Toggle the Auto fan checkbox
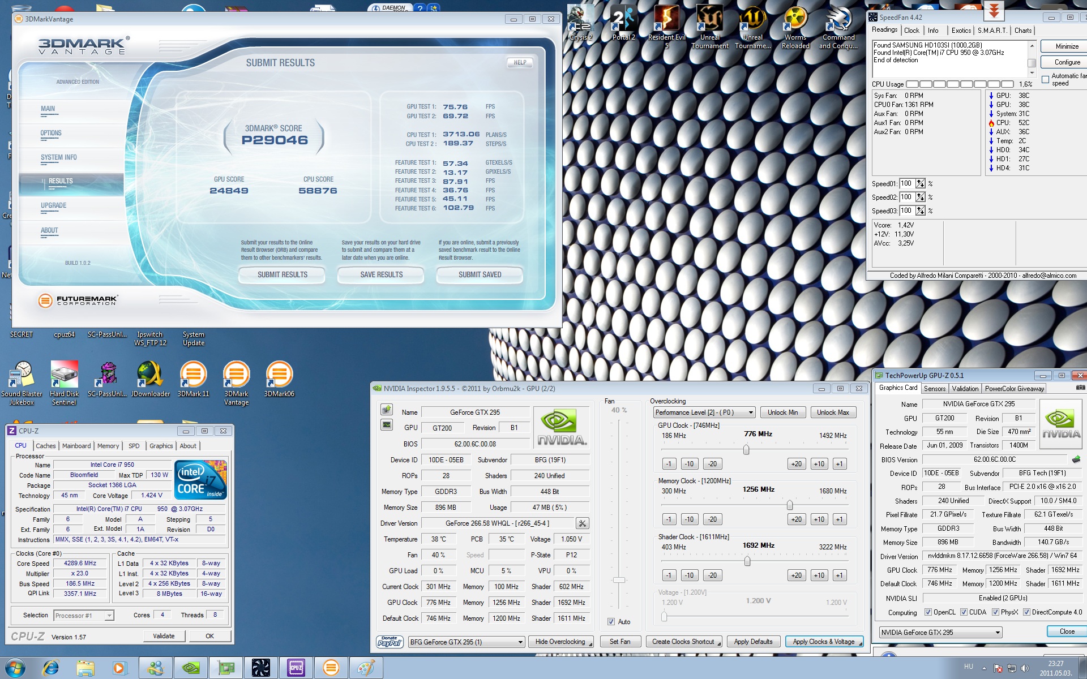The height and width of the screenshot is (679, 1087). pyautogui.click(x=611, y=621)
